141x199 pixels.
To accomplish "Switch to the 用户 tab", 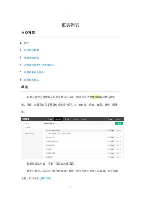I will pyautogui.click(x=75, y=119).
